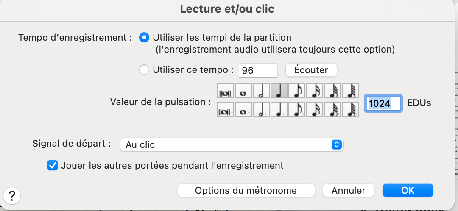Open the "Signal de départ" dropdown
The image size is (458, 211).
click(232, 144)
